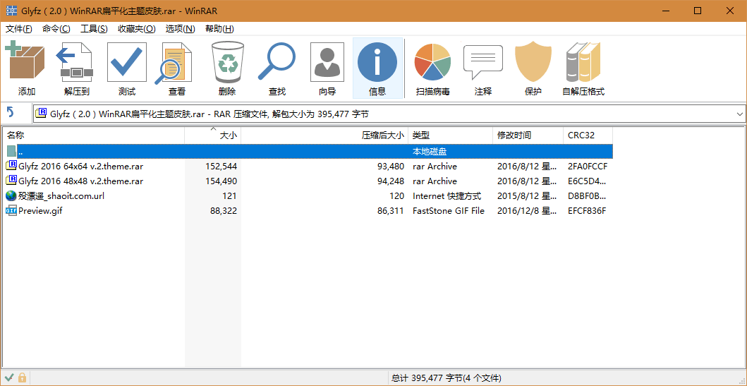
Task: Click the globe icon of shaoit.com.url
Action: pyautogui.click(x=11, y=196)
